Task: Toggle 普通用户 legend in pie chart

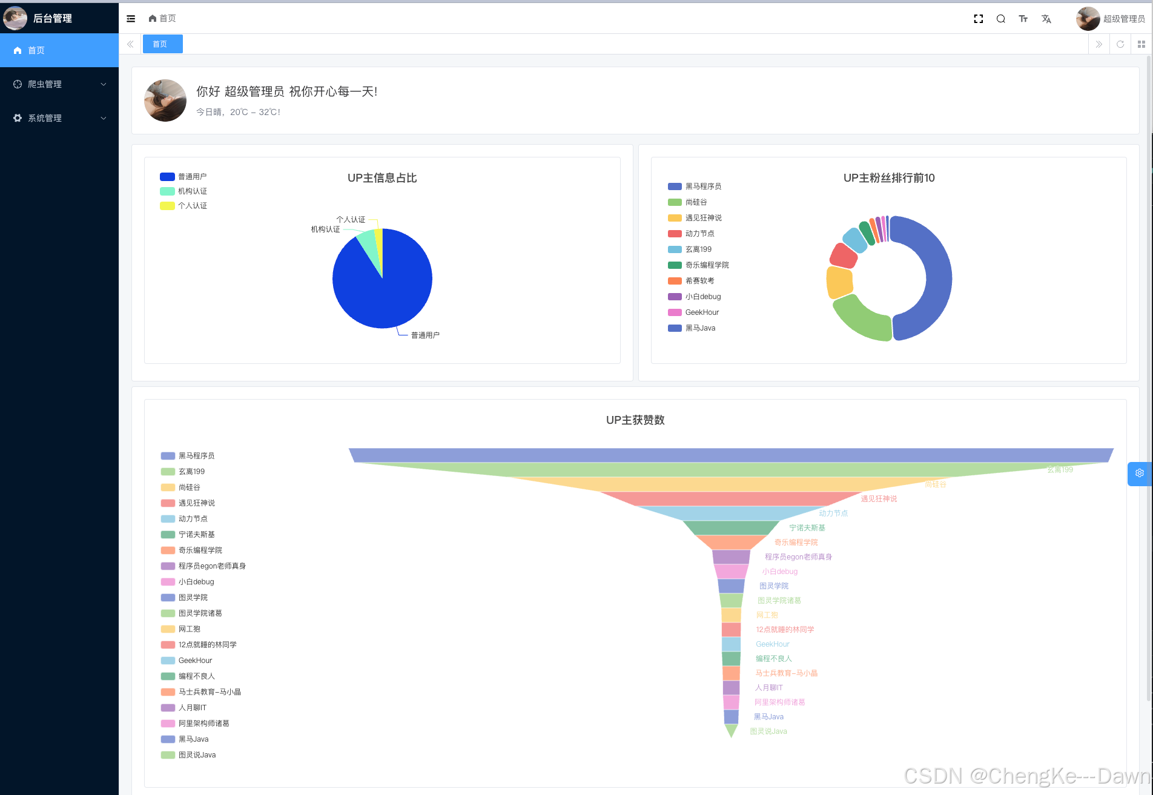Action: (183, 177)
